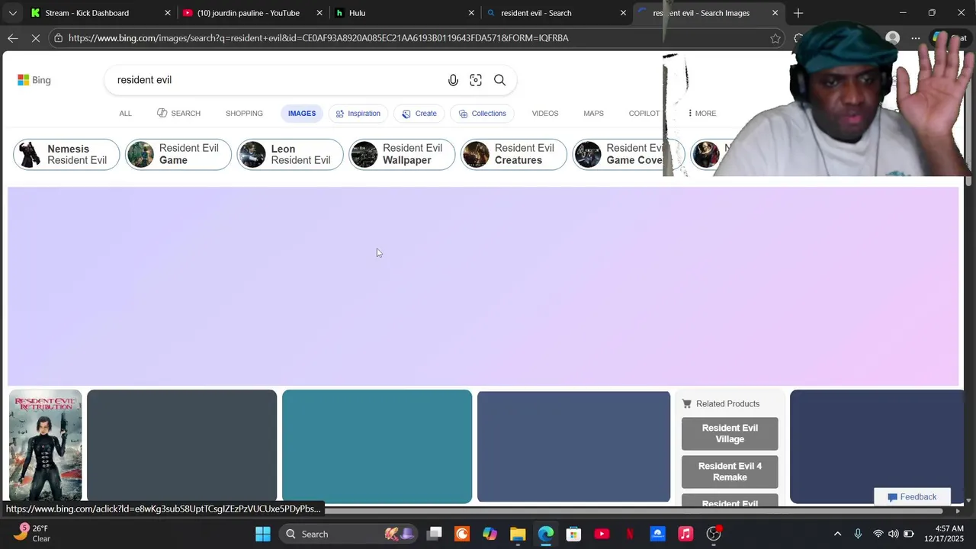
Task: Click Nemesis Resident Evil suggestion chip
Action: (x=66, y=155)
